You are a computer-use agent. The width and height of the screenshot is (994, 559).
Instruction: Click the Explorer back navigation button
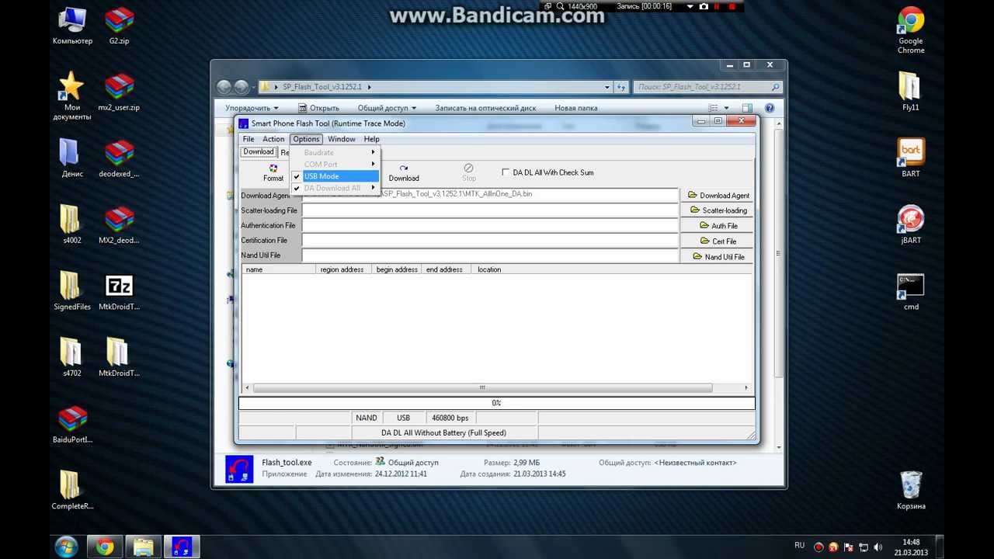(x=224, y=87)
